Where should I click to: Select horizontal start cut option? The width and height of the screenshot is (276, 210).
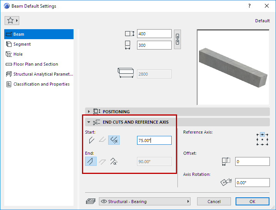[x=102, y=140]
